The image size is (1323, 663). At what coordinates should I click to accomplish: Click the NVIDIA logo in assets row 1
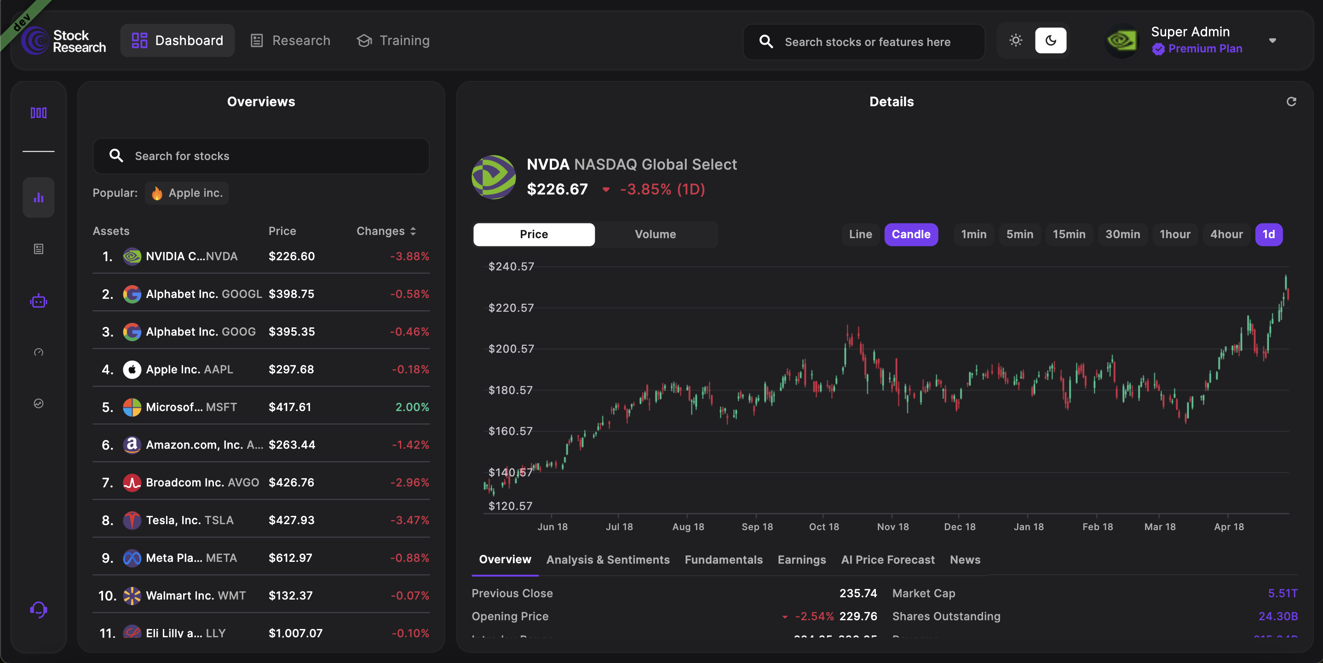coord(132,256)
